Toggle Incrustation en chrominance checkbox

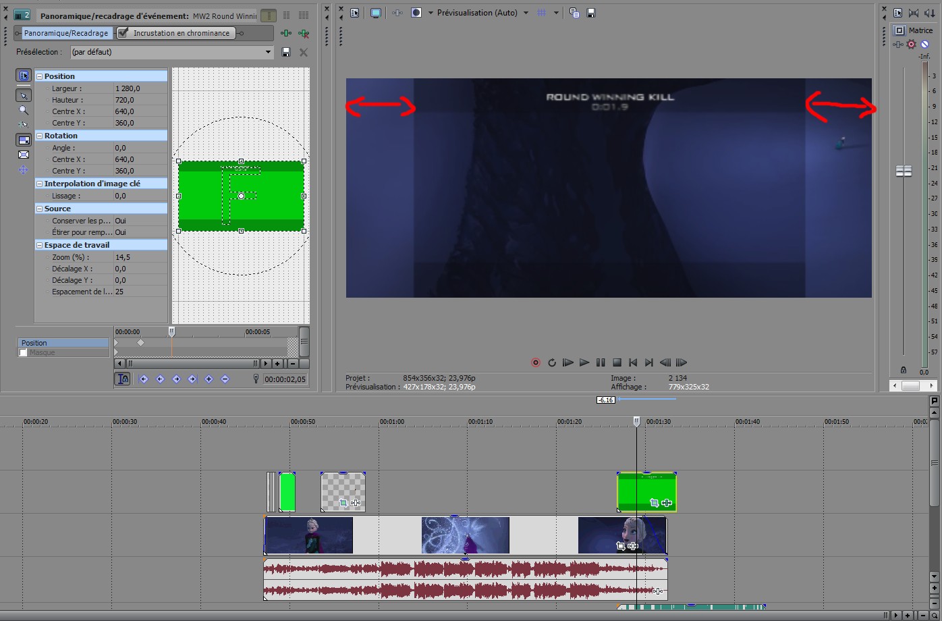[123, 33]
